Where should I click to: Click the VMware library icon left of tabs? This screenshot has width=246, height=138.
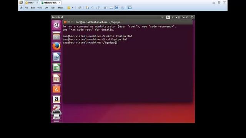click(x=21, y=3)
